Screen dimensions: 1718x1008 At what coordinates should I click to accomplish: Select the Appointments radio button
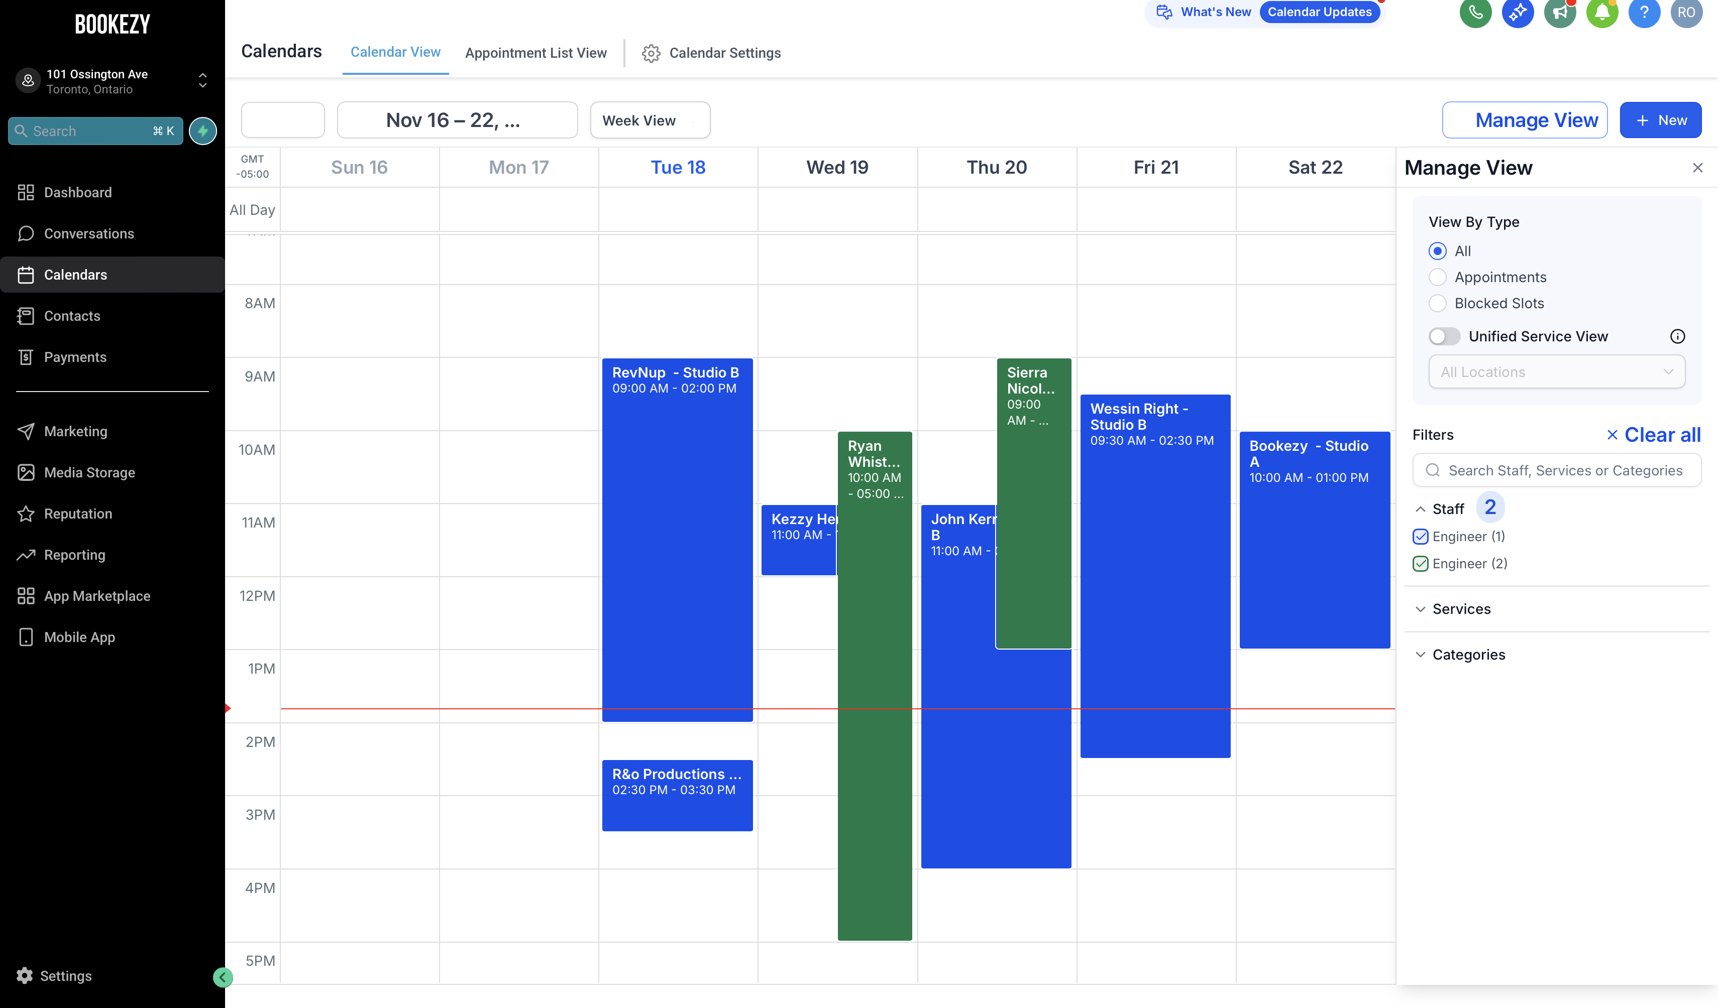pos(1437,277)
